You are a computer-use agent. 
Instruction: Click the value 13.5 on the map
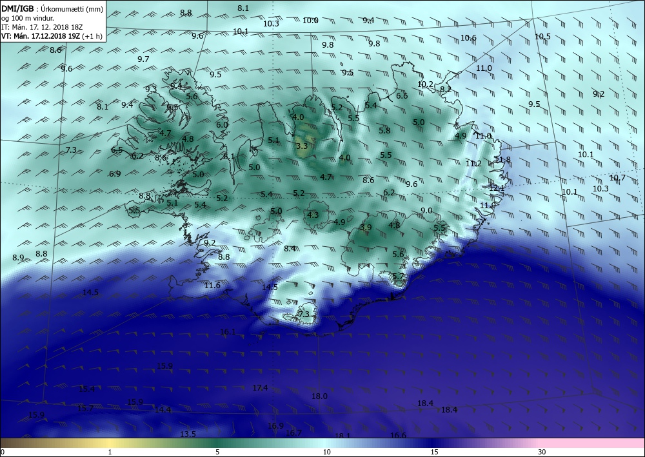(188, 434)
